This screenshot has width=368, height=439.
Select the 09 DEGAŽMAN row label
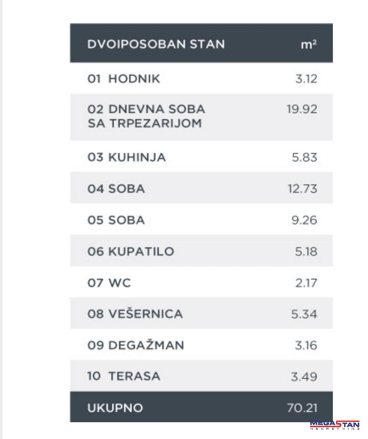click(x=136, y=345)
